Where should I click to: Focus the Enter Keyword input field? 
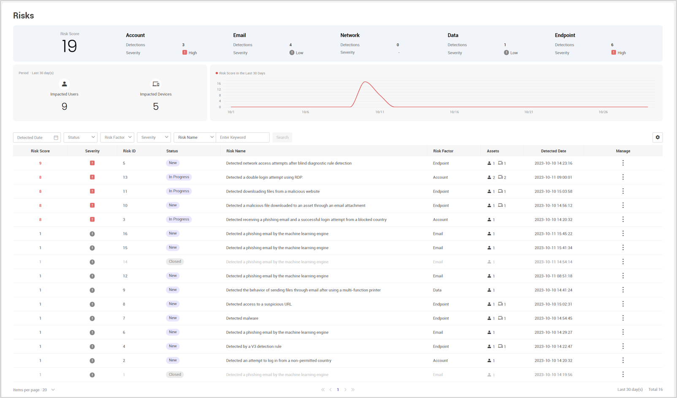click(243, 137)
